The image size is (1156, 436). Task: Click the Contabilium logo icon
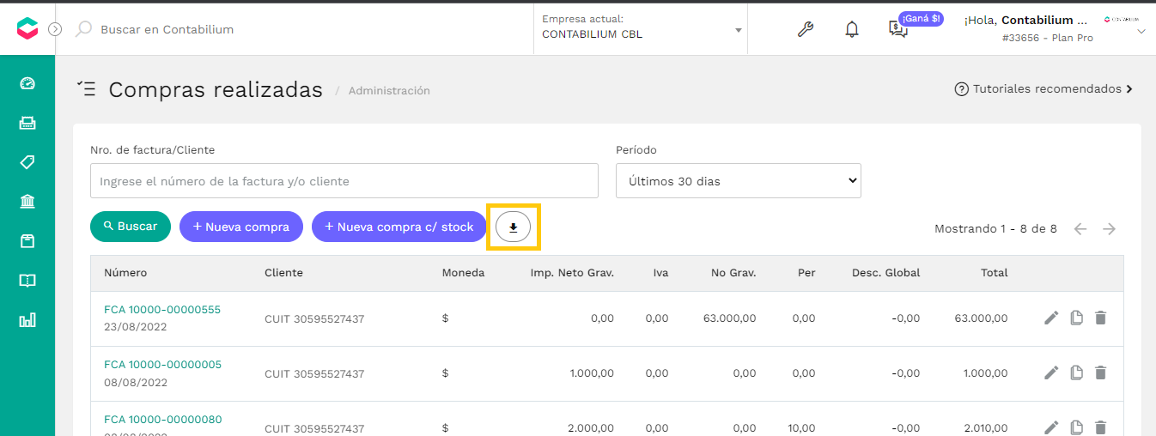pos(27,29)
